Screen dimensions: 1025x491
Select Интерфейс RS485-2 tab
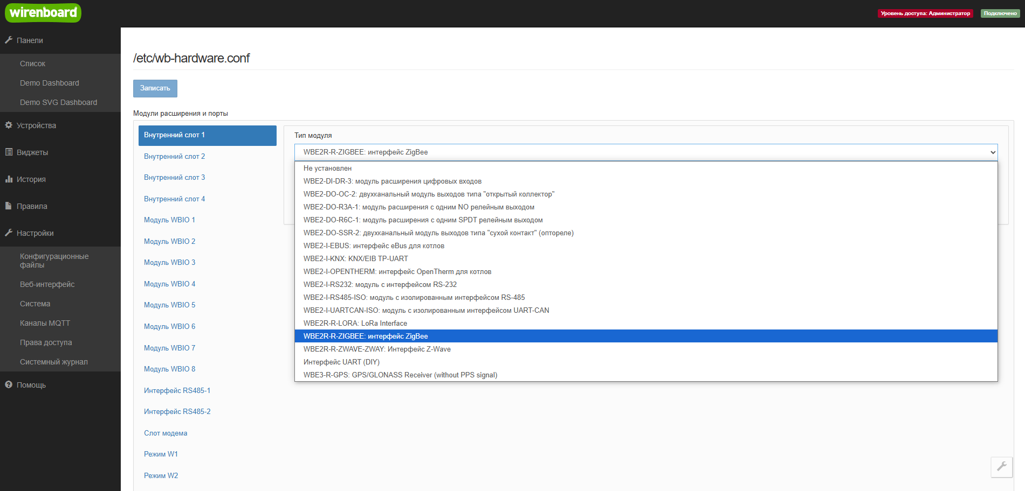pyautogui.click(x=208, y=412)
